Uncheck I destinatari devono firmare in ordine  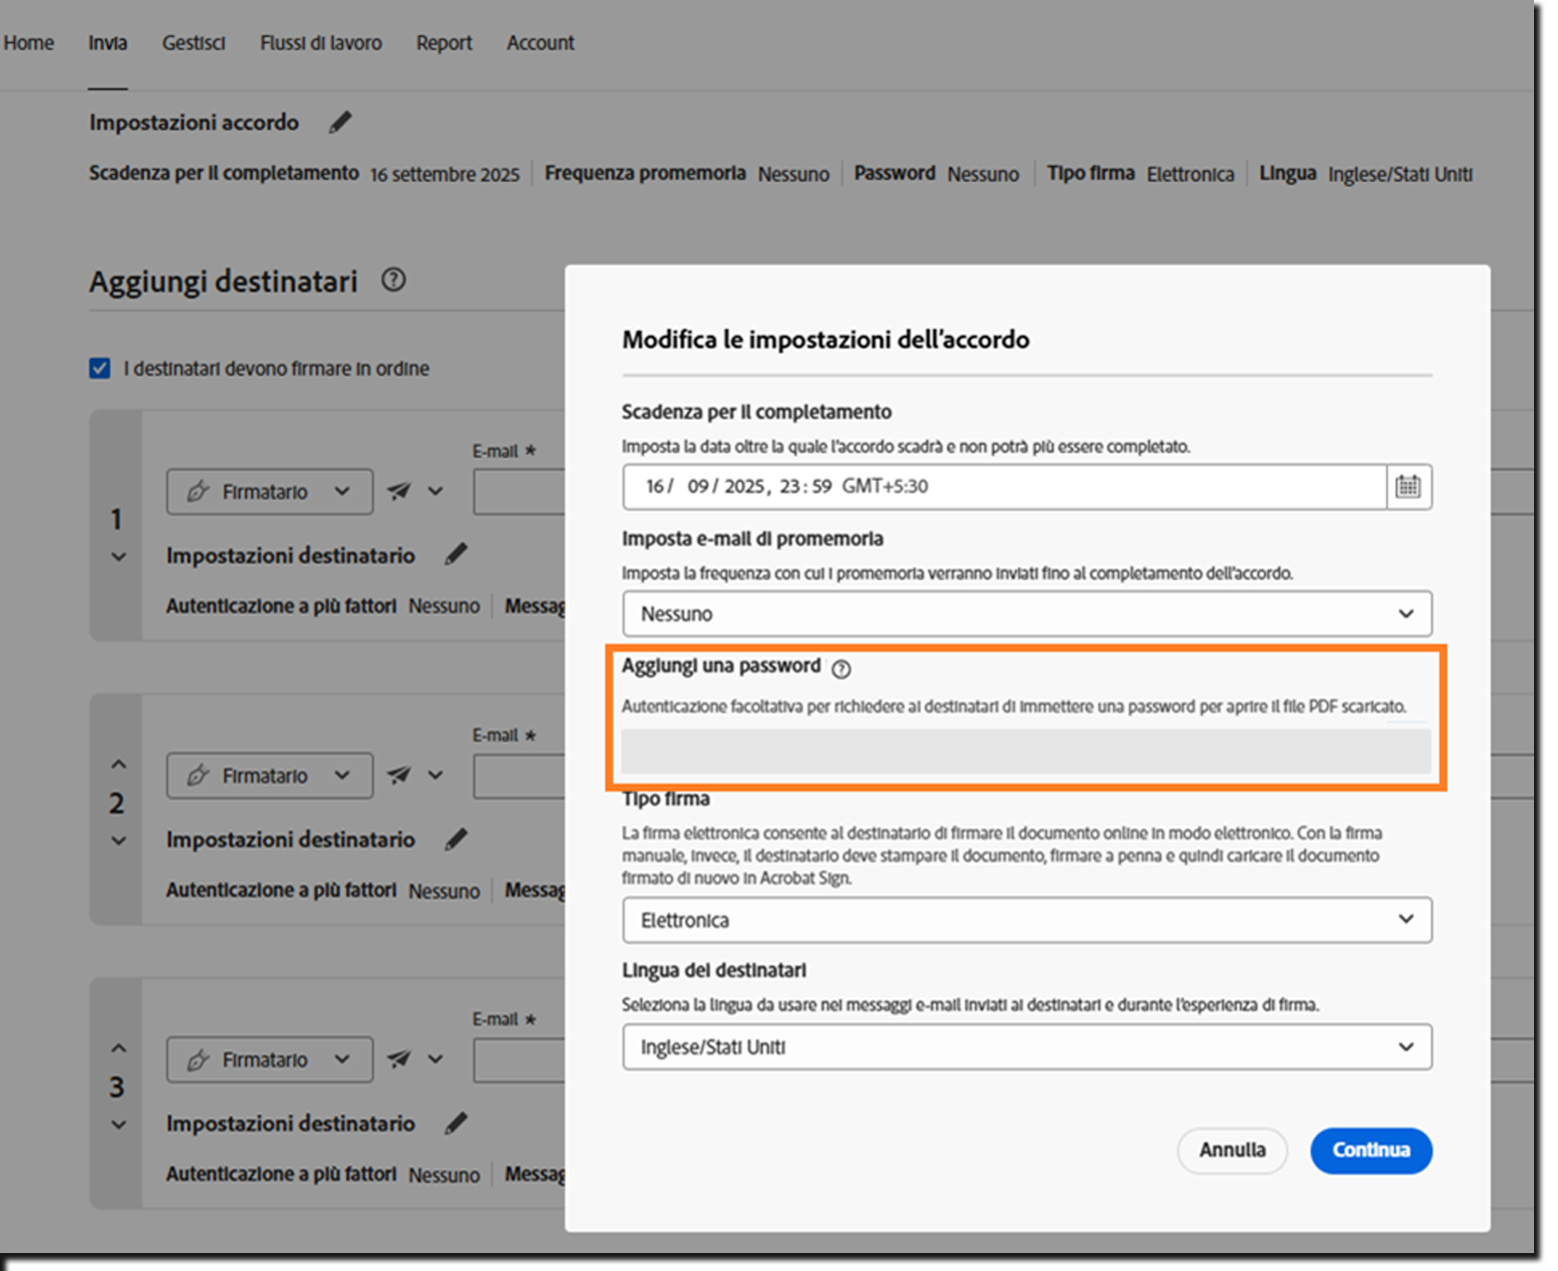point(99,368)
